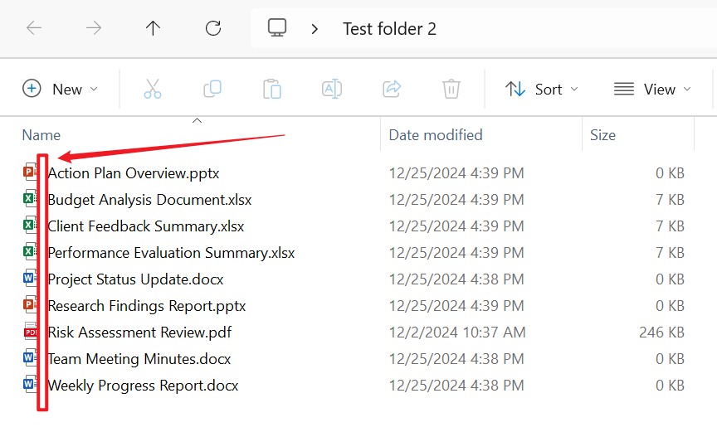This screenshot has height=432, width=717.
Task: Select Action Plan Overview.pptx file name
Action: 134,173
